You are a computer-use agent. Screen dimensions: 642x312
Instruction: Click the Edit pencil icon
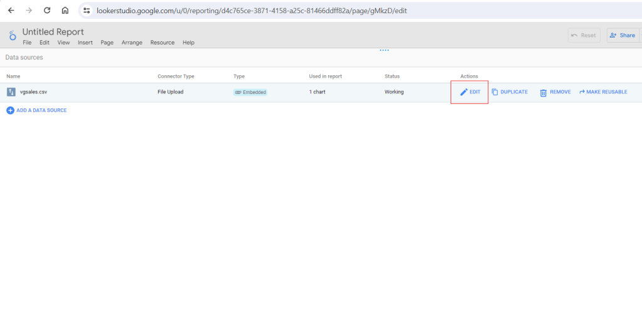464,92
